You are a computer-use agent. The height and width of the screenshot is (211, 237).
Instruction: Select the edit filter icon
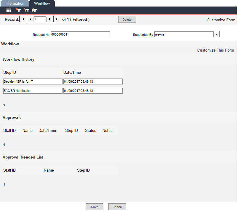[x=26, y=10]
